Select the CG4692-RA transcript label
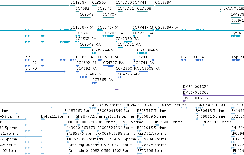The image size is (244, 155). [86, 39]
